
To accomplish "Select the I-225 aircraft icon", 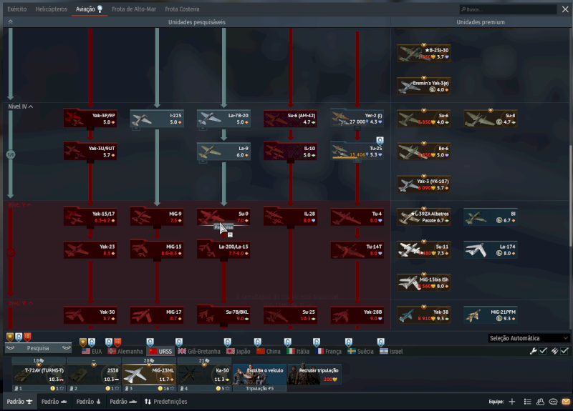I will [155, 118].
